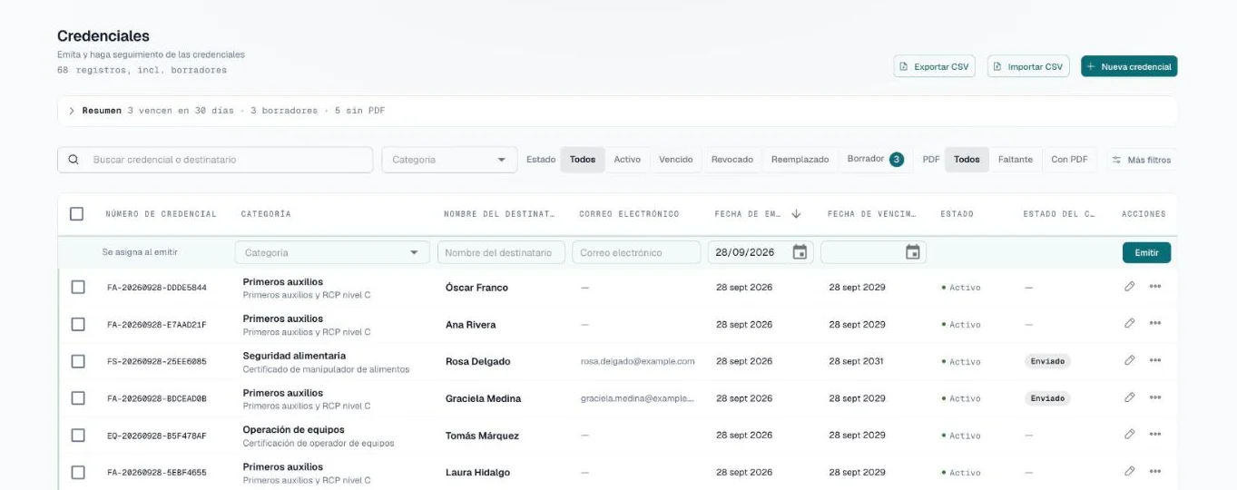Viewport: 1237px width, 490px height.
Task: Filter Estado by Activo
Action: pos(627,159)
